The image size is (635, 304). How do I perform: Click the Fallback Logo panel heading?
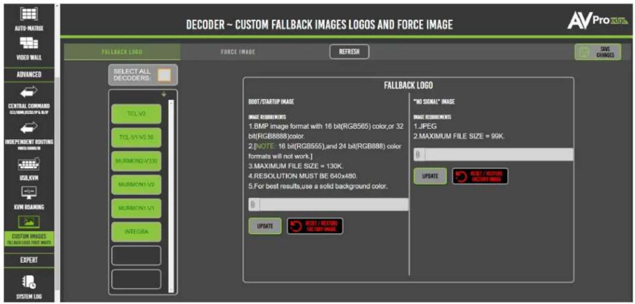tap(408, 86)
